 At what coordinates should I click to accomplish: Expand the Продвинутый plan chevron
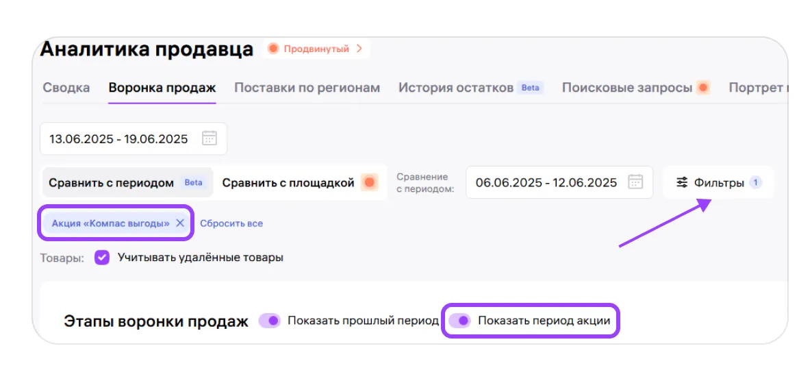click(x=359, y=49)
